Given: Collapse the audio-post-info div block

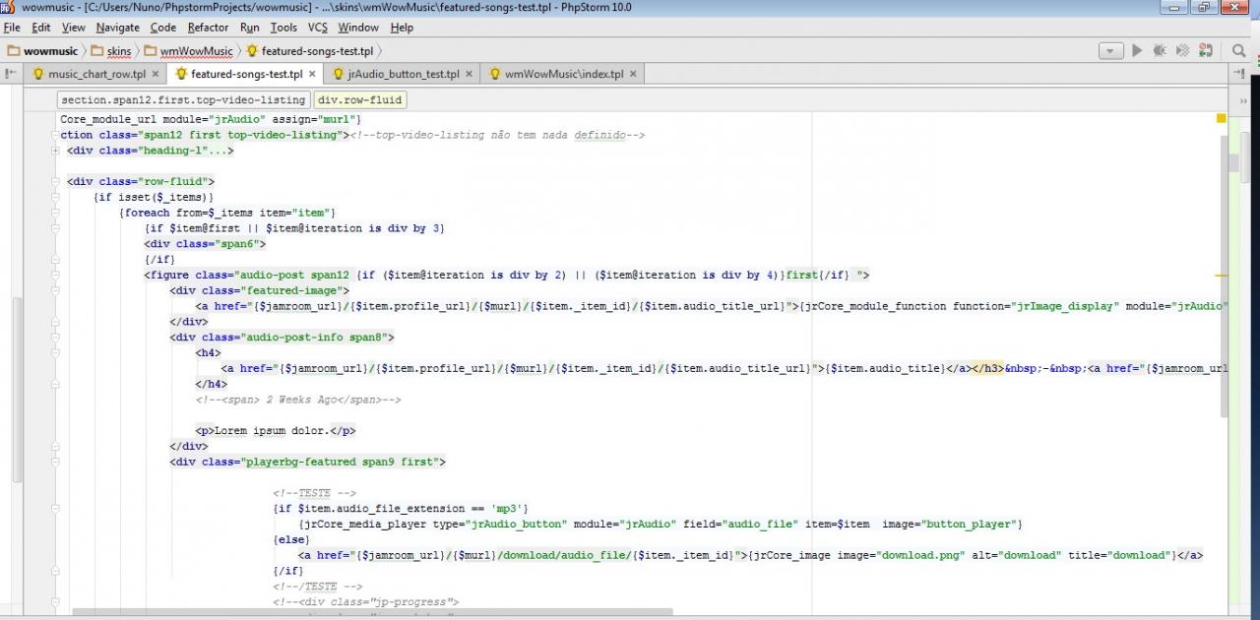Looking at the screenshot, I should [56, 337].
